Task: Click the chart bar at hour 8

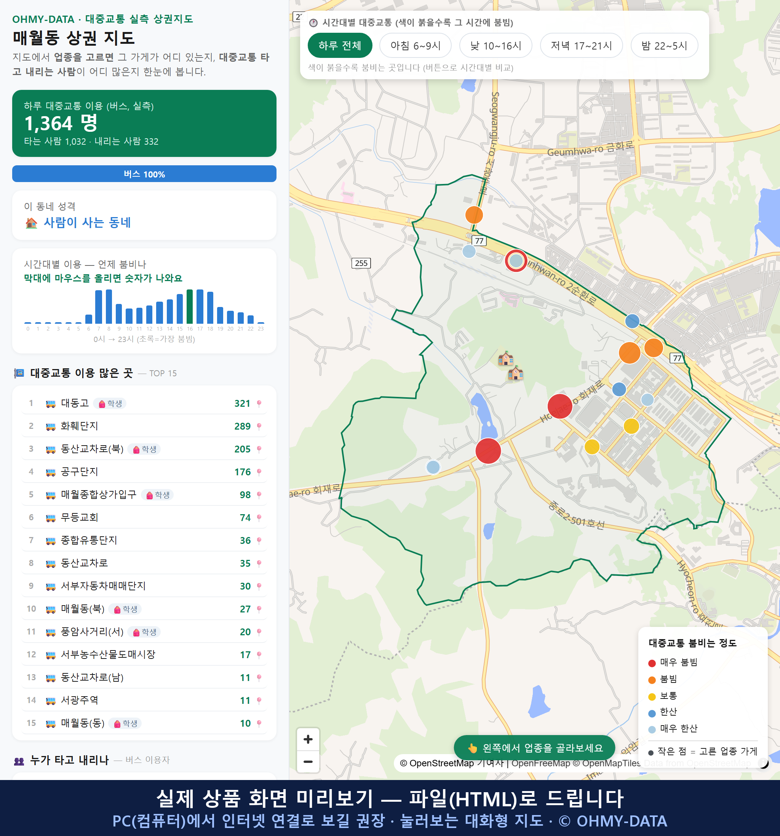Action: (109, 307)
